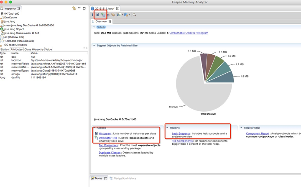Select the DexCache row in Inspector

[x=10, y=18]
